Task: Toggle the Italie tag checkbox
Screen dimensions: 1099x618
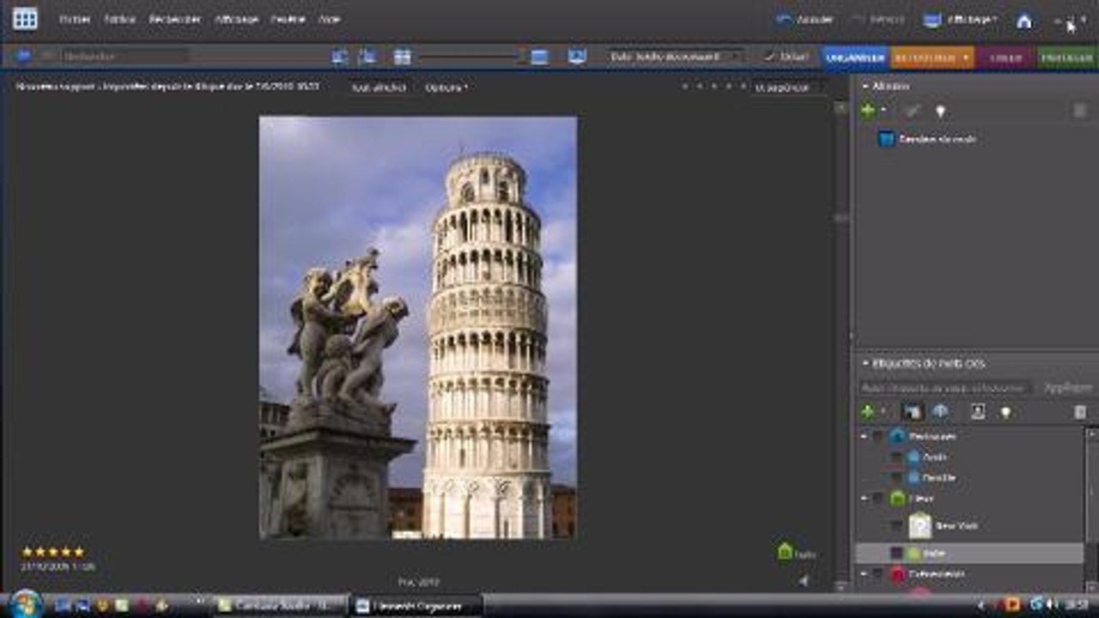Action: point(897,554)
